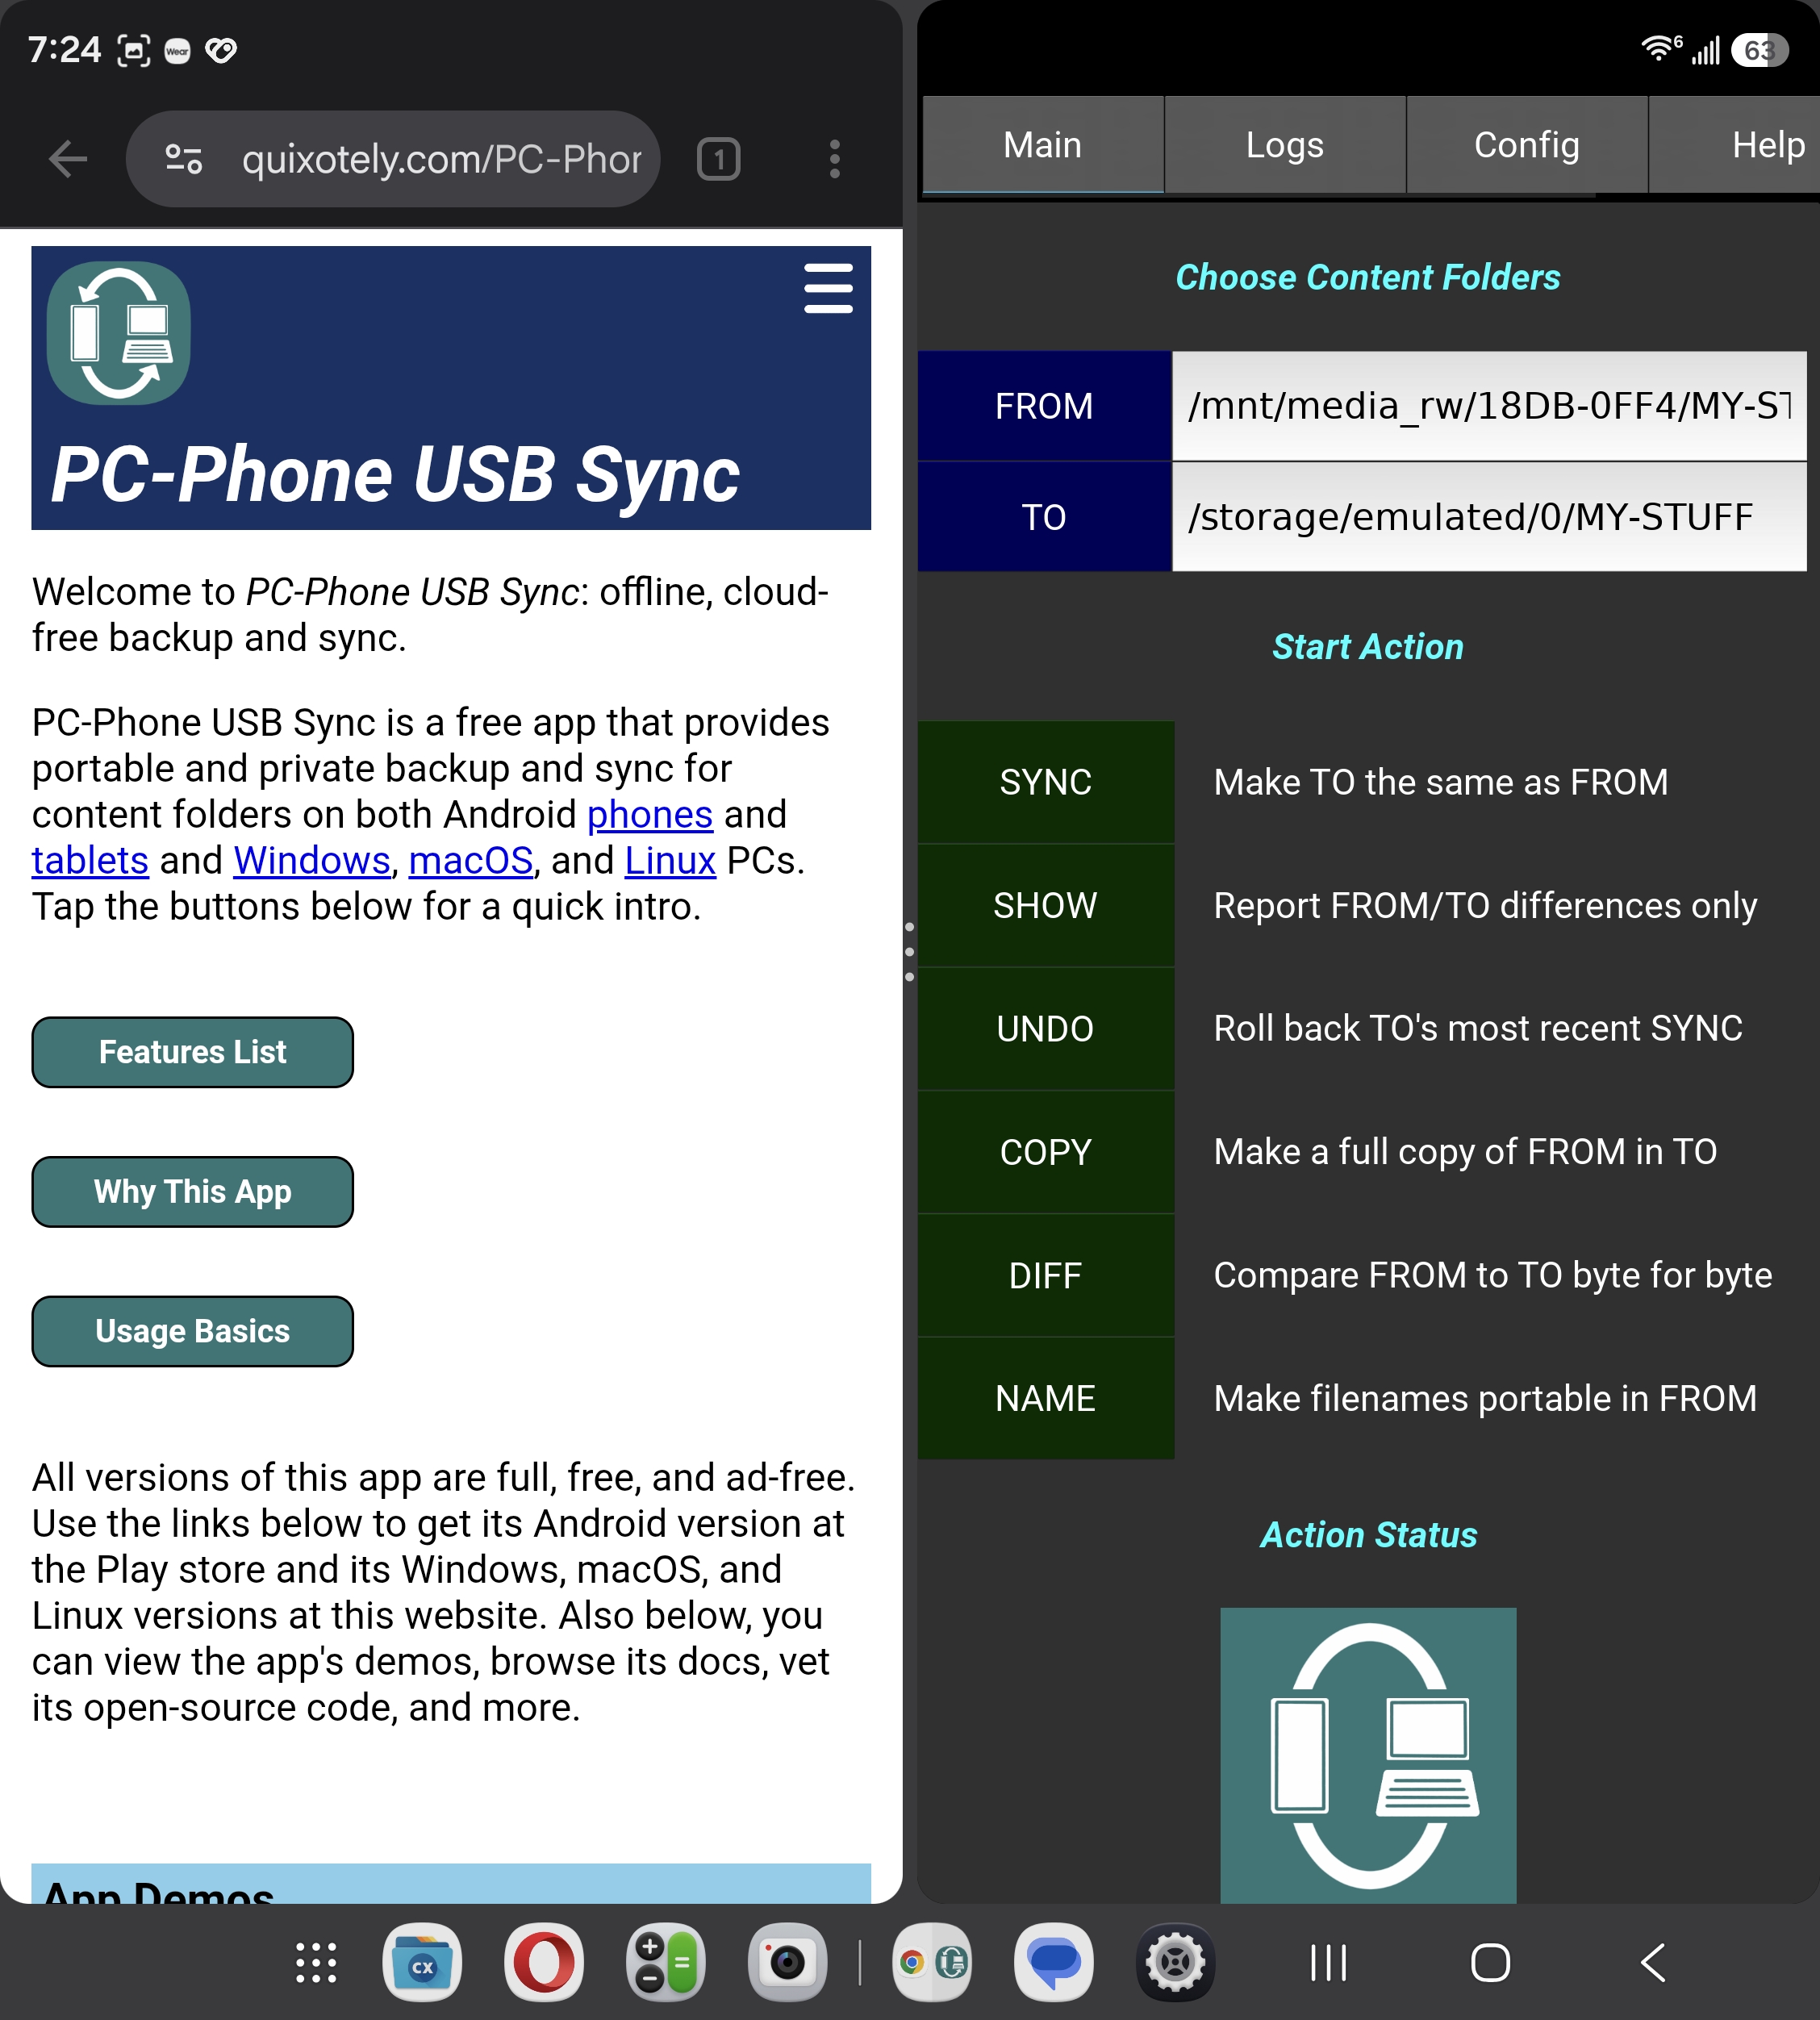Tap the screenshot notification icon

click(134, 50)
